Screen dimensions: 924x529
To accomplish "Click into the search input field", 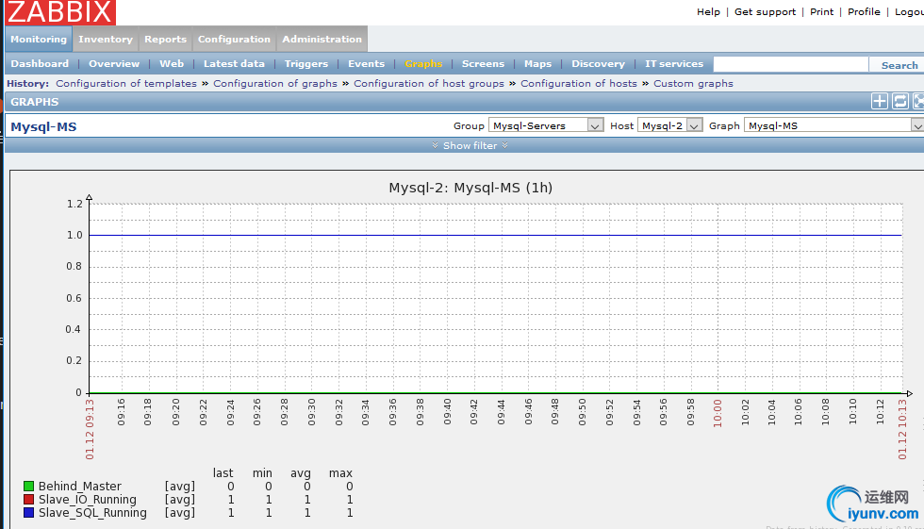I will click(x=790, y=64).
